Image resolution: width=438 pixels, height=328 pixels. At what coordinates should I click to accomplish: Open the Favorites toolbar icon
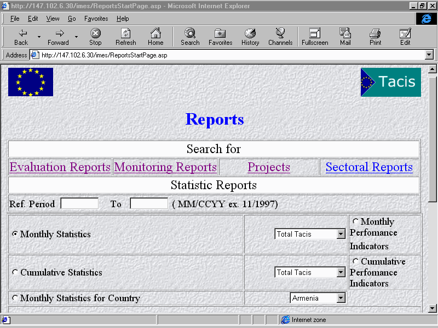pos(220,37)
